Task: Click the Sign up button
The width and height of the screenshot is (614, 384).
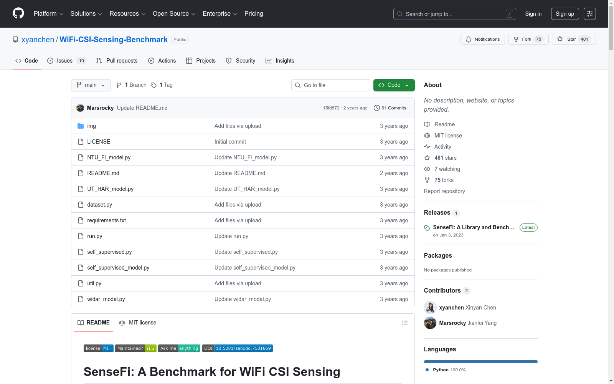Action: (565, 14)
